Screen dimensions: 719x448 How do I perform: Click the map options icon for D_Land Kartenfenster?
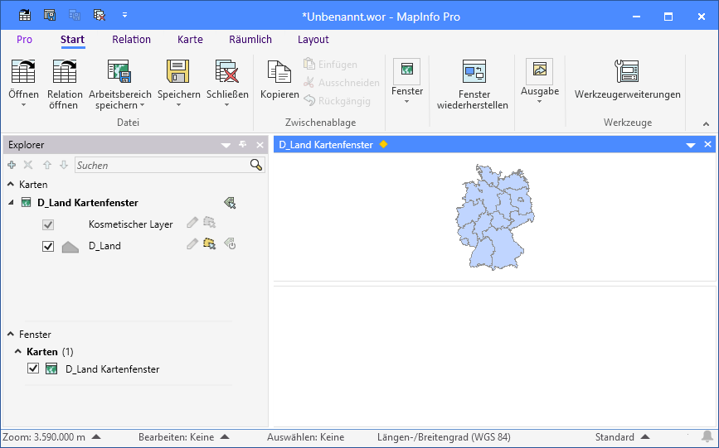(230, 203)
